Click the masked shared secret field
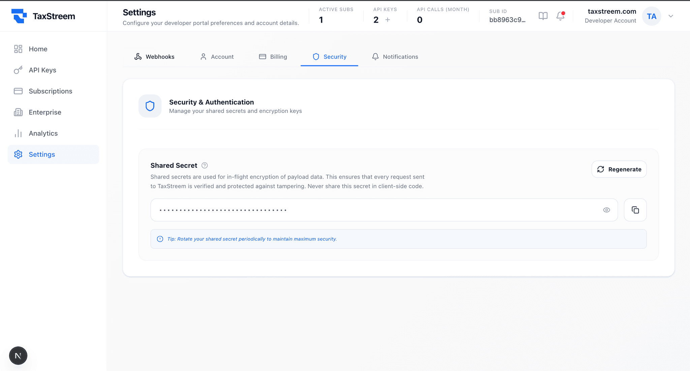Screen dimensions: 690x371 [384, 210]
